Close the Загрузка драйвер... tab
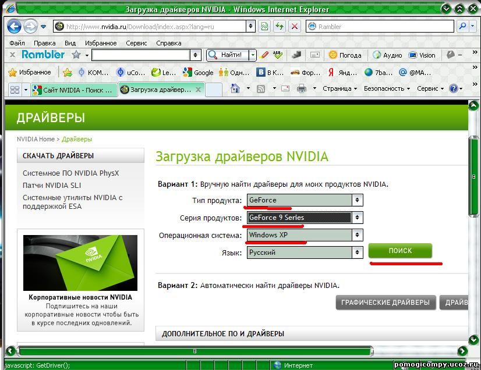The height and width of the screenshot is (370, 481). [198, 90]
